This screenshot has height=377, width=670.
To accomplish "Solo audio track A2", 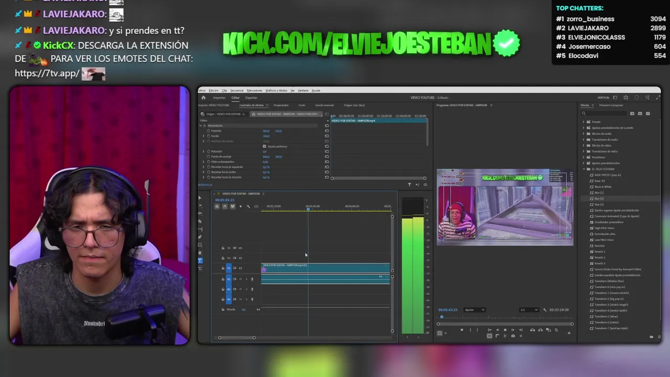I will click(x=246, y=289).
